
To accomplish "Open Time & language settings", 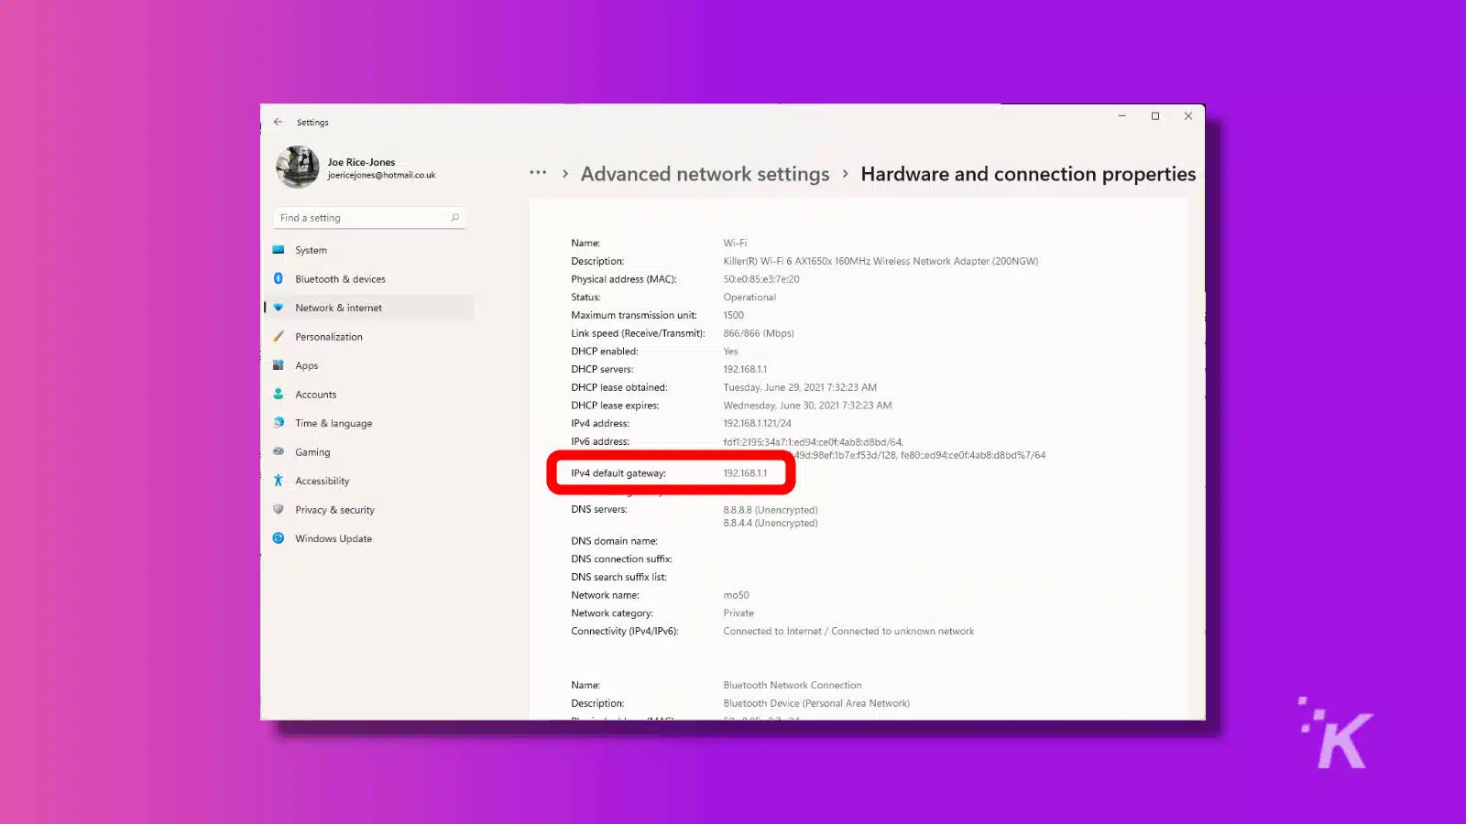I will [333, 422].
